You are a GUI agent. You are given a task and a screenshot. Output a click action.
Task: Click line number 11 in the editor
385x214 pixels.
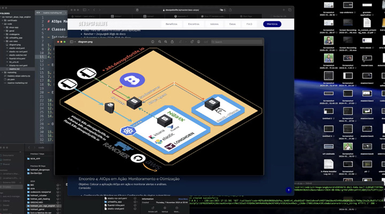coord(42,57)
